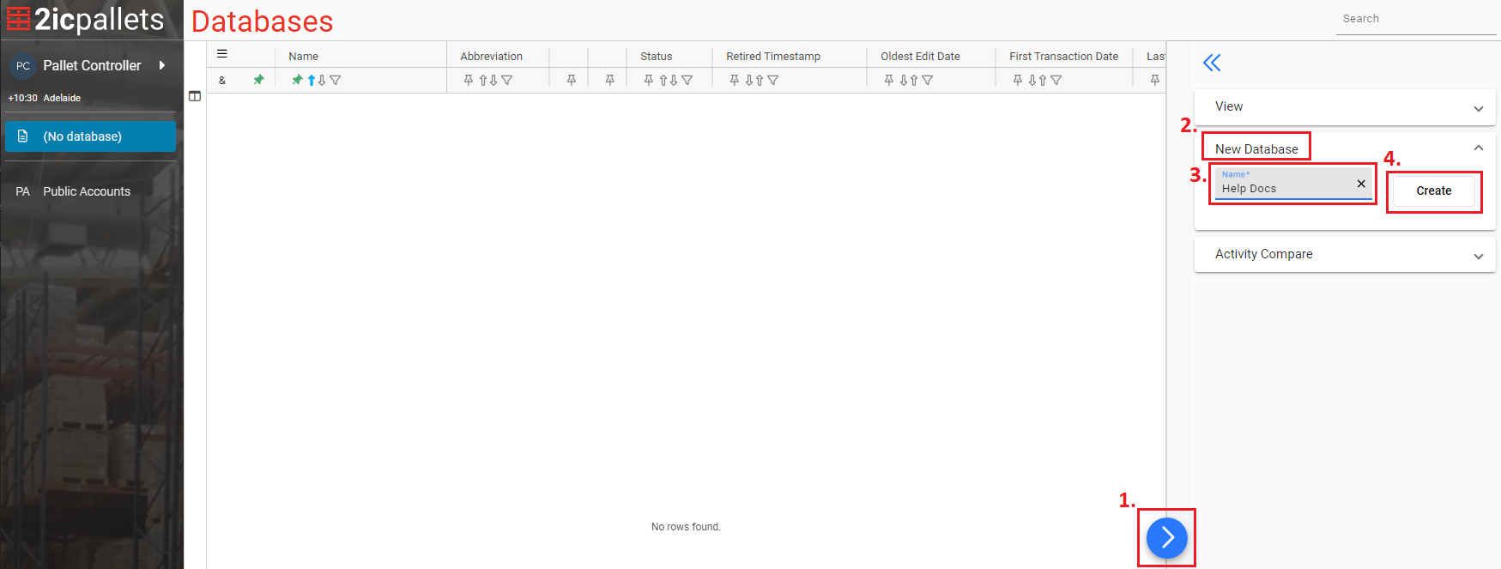Sort Abbreviation column descending
The height and width of the screenshot is (569, 1501).
[493, 81]
